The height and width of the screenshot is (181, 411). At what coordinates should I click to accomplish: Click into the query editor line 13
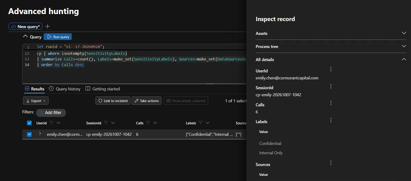141,59
